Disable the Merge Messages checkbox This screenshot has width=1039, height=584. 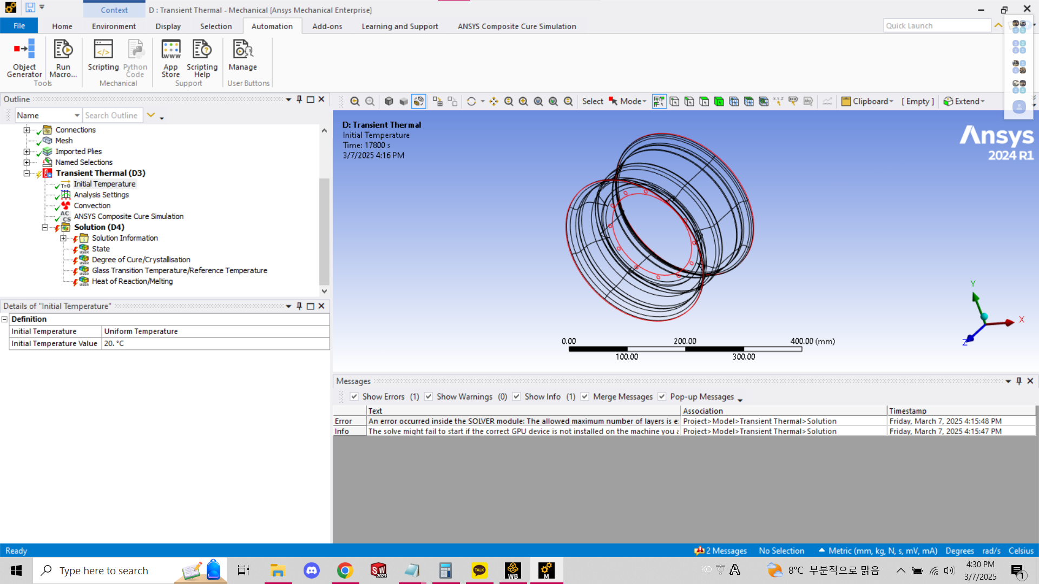tap(585, 396)
